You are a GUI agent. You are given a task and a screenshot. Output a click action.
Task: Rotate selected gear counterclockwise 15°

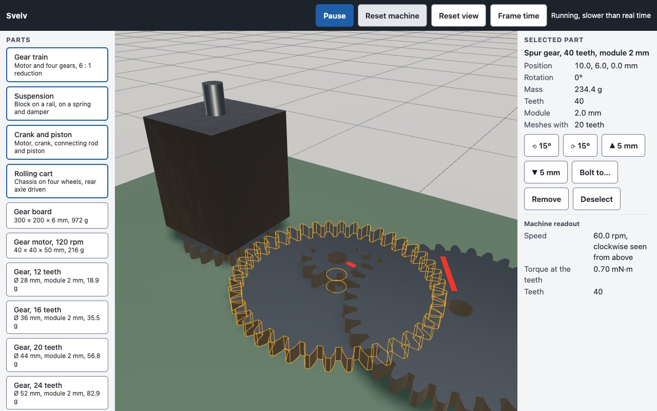(x=542, y=145)
